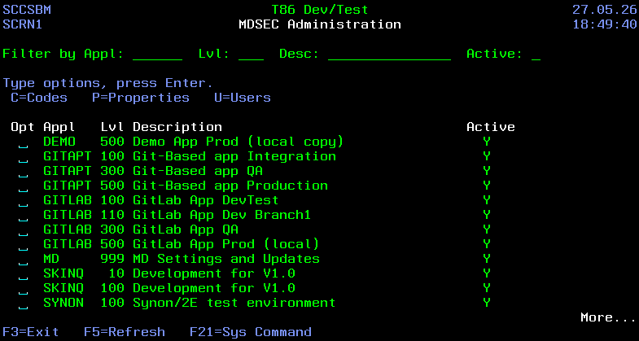
Task: Click the U=Users option label
Action: (243, 98)
